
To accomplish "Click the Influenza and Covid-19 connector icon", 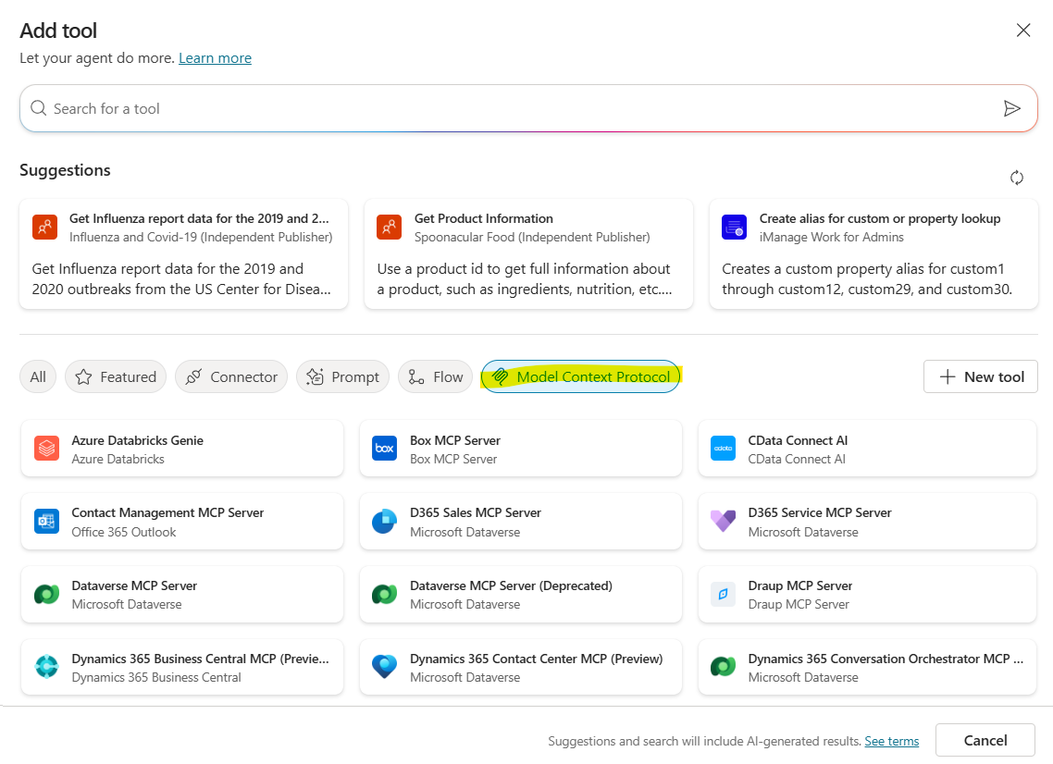I will [x=45, y=227].
